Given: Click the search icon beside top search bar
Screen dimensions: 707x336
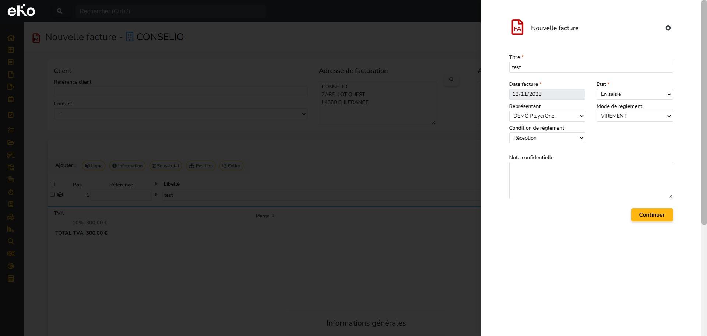Looking at the screenshot, I should click(x=60, y=11).
